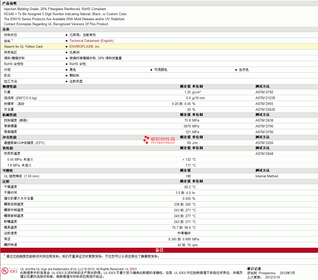
Task: Click the 机械性能 section header
Action: pos(10,115)
